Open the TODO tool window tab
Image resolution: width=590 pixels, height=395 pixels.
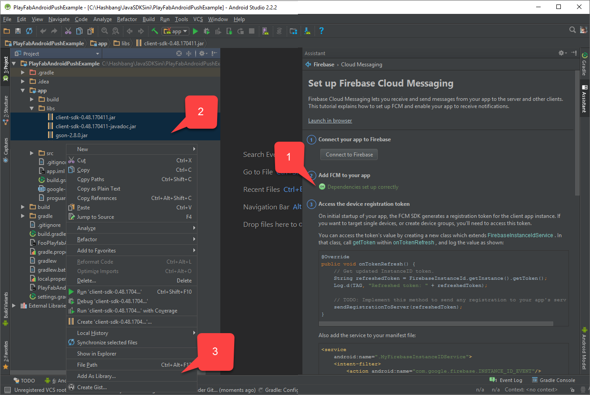tap(24, 381)
